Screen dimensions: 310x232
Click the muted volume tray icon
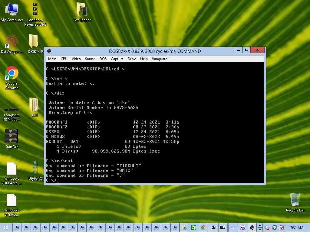click(x=267, y=228)
